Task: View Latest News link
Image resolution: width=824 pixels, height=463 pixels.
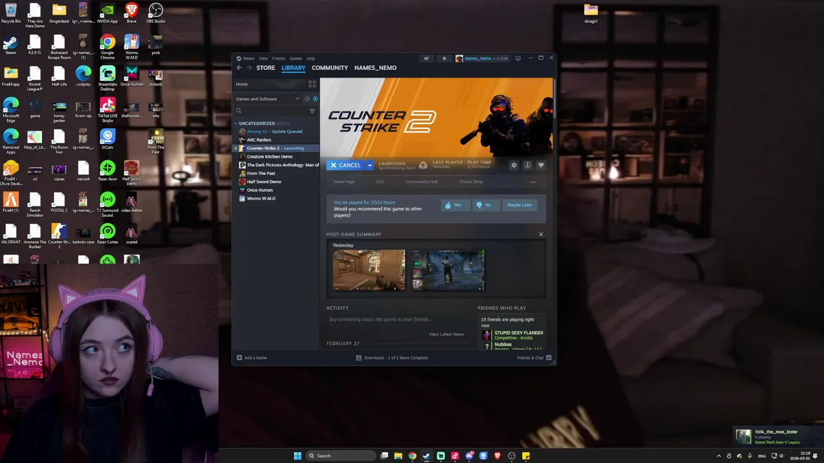Action: pos(446,334)
